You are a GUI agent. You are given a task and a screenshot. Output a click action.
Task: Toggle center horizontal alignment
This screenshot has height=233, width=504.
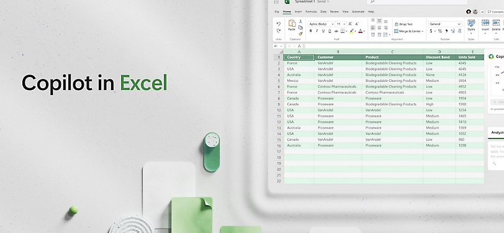click(379, 28)
